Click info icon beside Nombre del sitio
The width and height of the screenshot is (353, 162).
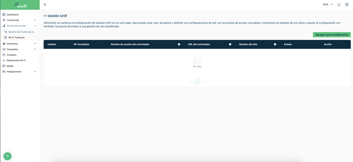[x=275, y=44]
